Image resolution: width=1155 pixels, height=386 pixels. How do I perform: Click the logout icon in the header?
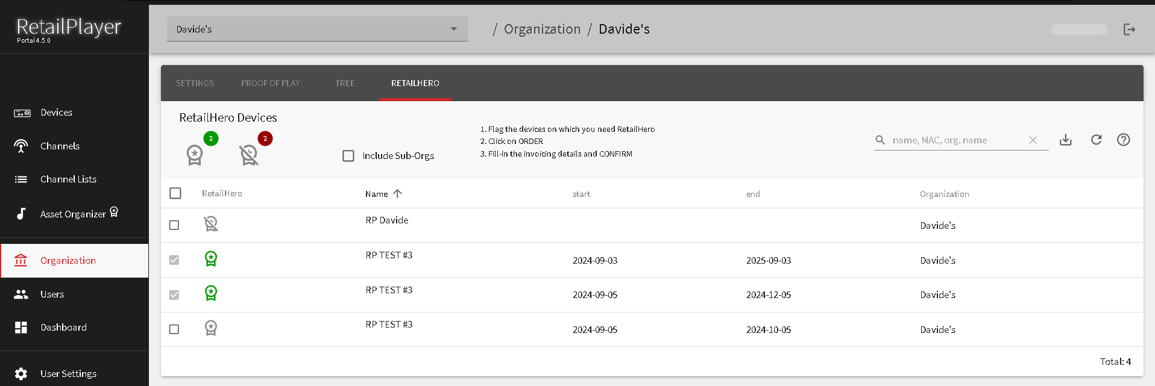pyautogui.click(x=1129, y=30)
